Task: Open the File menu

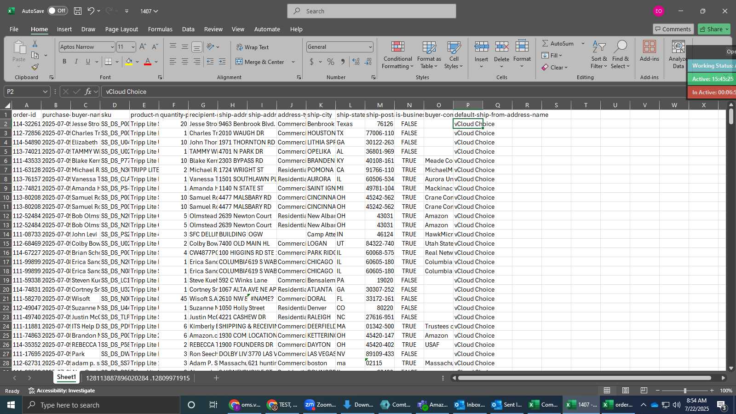Action: click(x=14, y=29)
